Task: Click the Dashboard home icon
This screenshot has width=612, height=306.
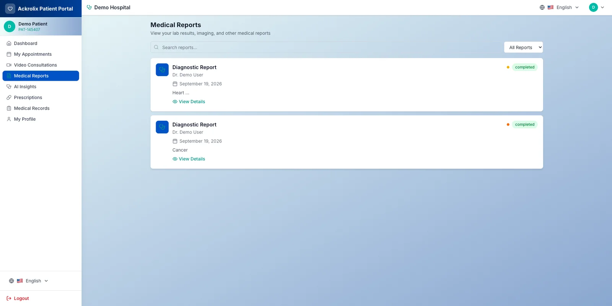Action: tap(9, 44)
